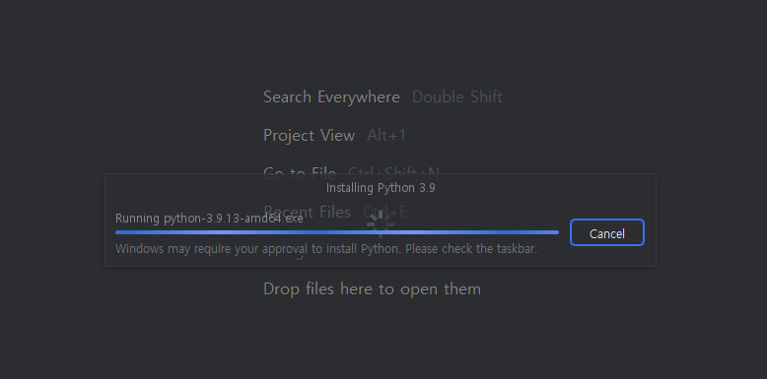The height and width of the screenshot is (379, 767).
Task: Open Search Everywhere hint
Action: pyautogui.click(x=331, y=96)
